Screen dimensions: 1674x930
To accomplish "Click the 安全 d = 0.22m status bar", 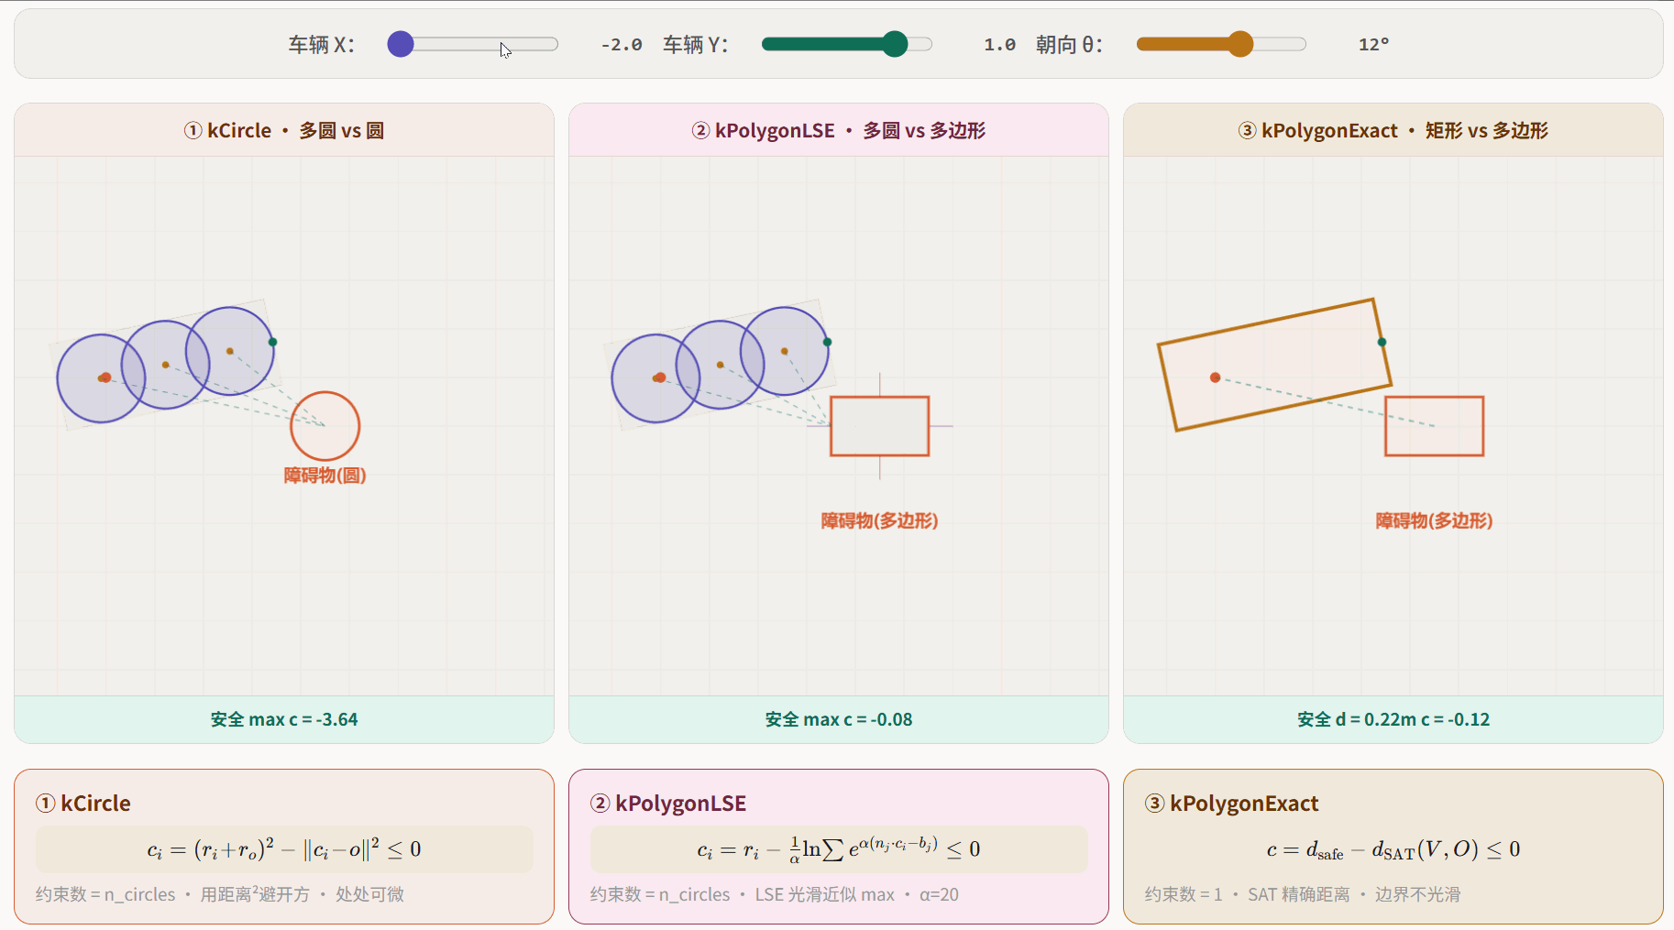I will [1393, 719].
